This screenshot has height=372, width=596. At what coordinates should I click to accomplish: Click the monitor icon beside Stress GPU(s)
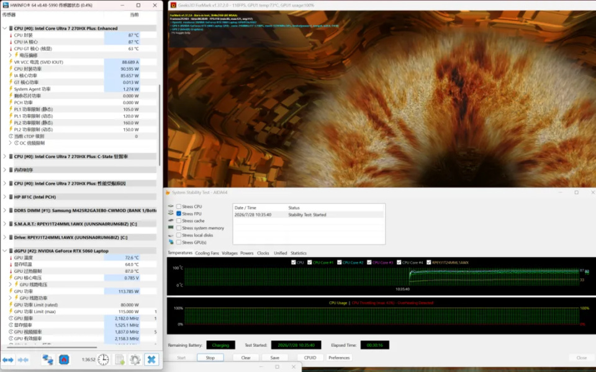tap(171, 242)
